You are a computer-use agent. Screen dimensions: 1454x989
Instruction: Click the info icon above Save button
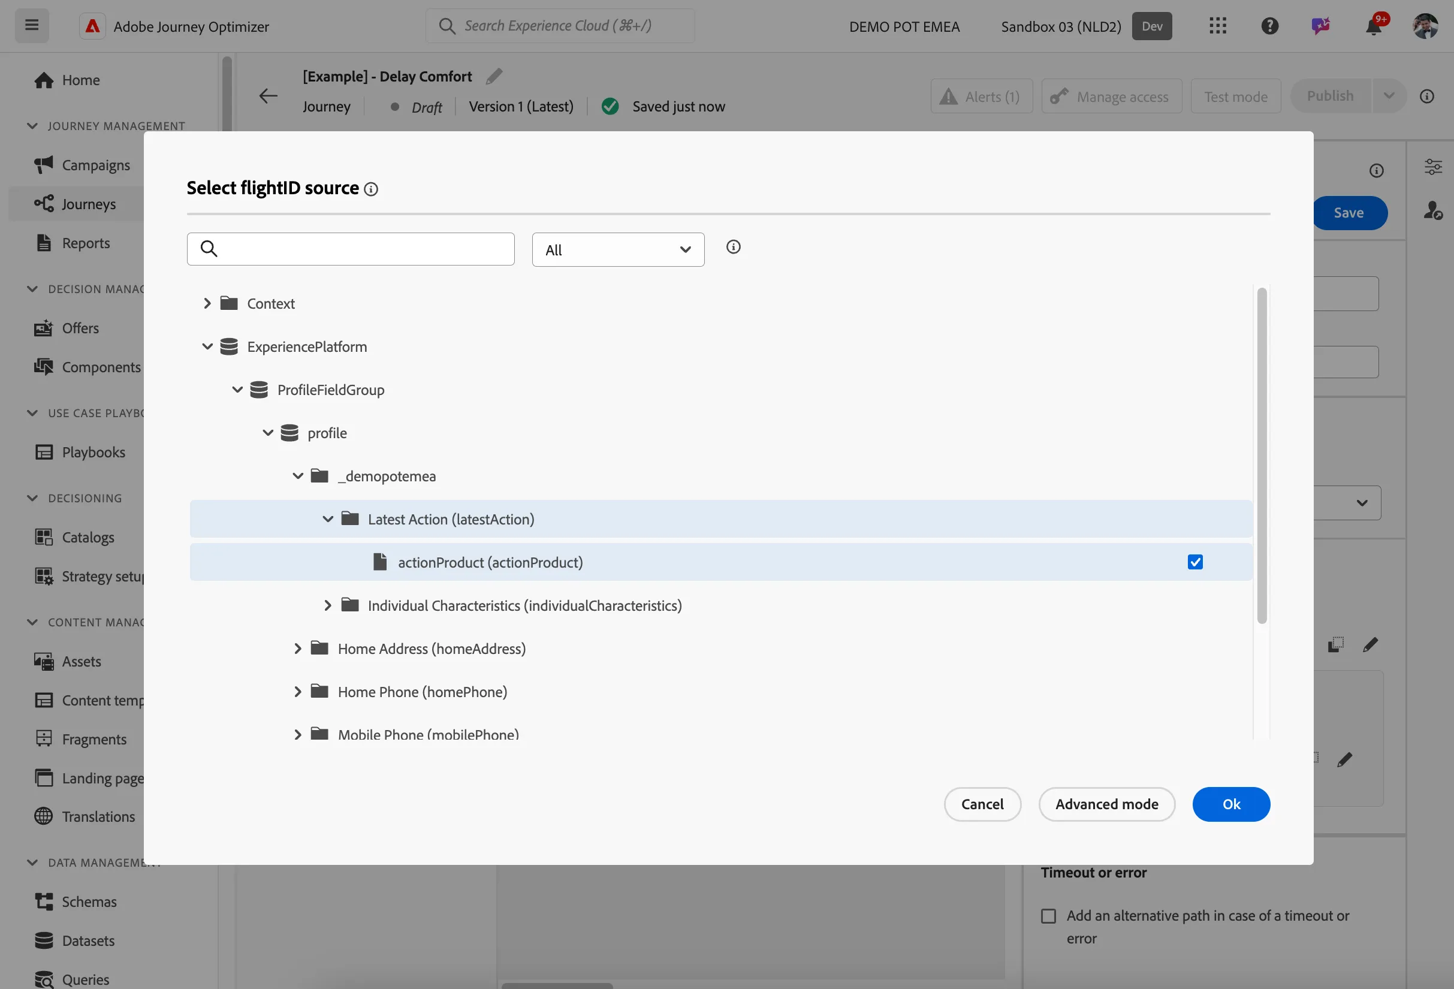tap(1377, 171)
